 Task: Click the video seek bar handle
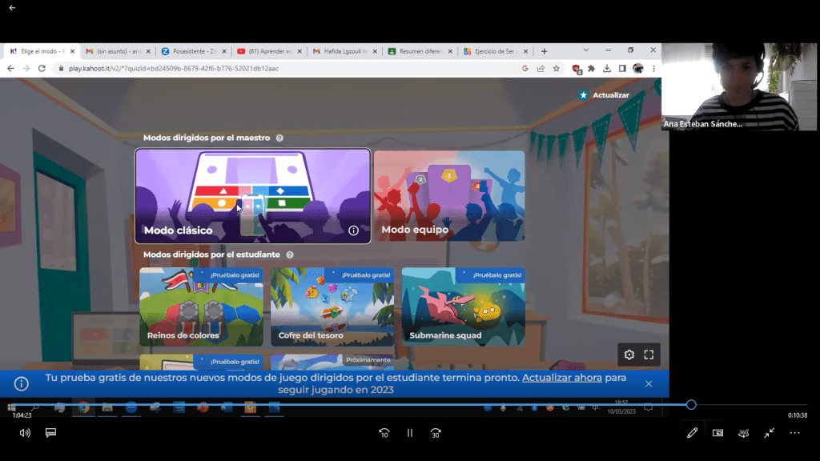pyautogui.click(x=691, y=405)
